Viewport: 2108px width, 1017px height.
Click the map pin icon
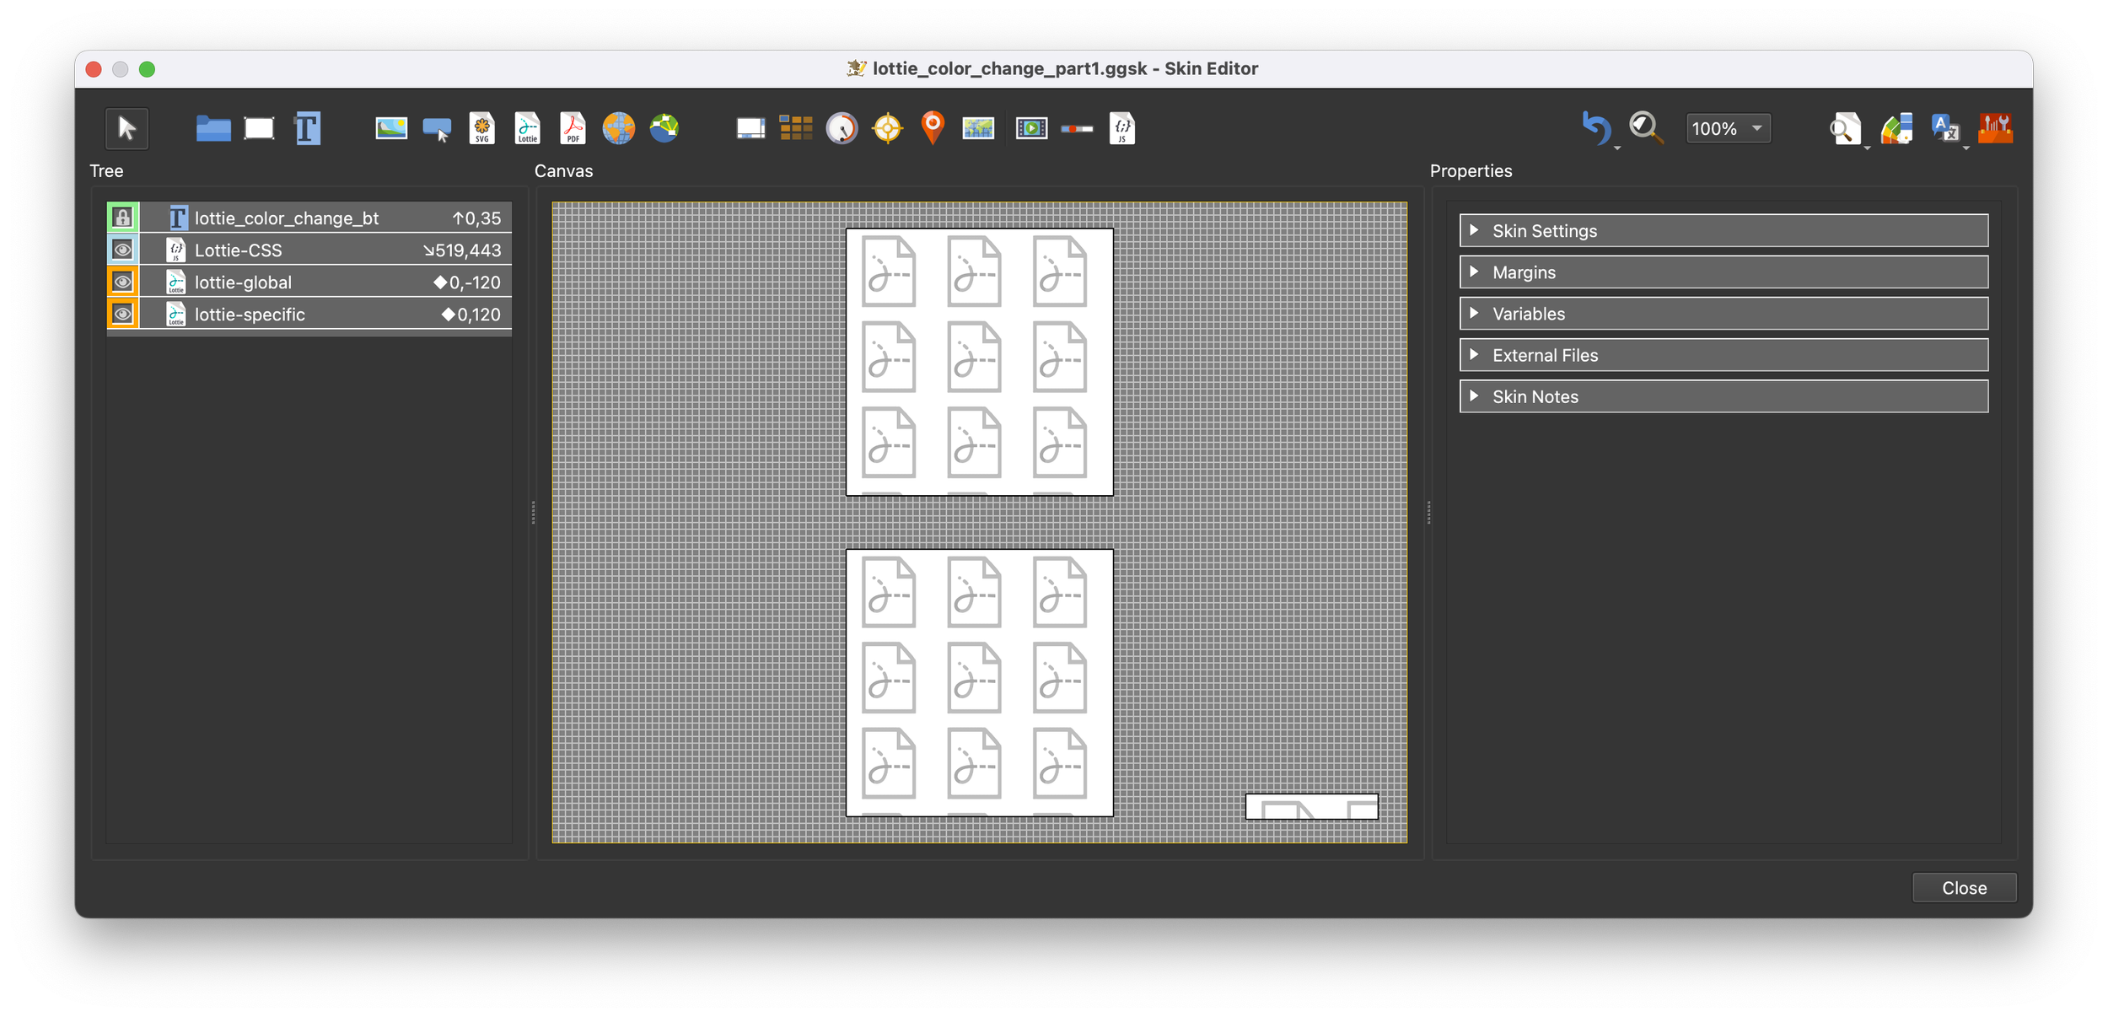(933, 128)
